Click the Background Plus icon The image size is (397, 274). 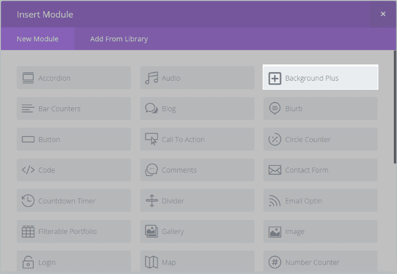pyautogui.click(x=275, y=78)
